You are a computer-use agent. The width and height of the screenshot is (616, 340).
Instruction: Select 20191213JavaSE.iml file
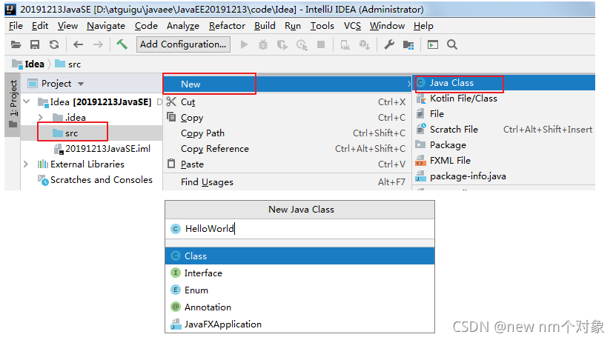[x=102, y=149]
